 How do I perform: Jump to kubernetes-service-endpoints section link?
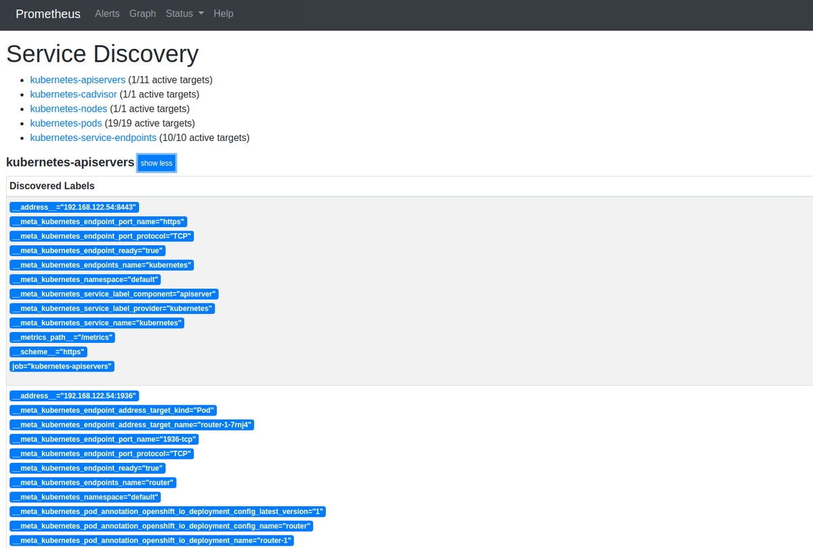click(x=93, y=138)
